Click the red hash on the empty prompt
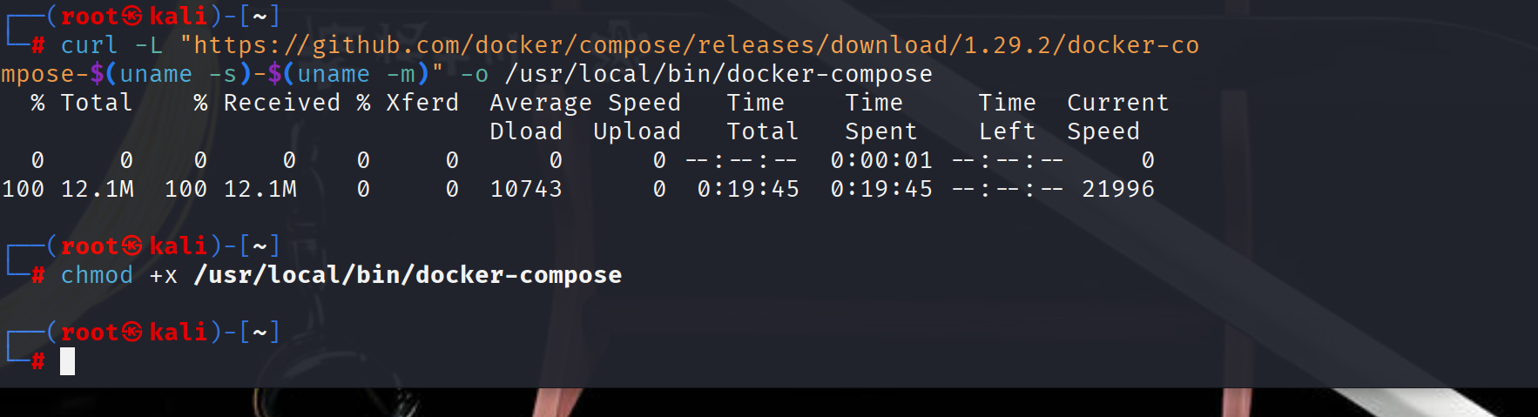Viewport: 1538px width, 417px height. tap(38, 361)
